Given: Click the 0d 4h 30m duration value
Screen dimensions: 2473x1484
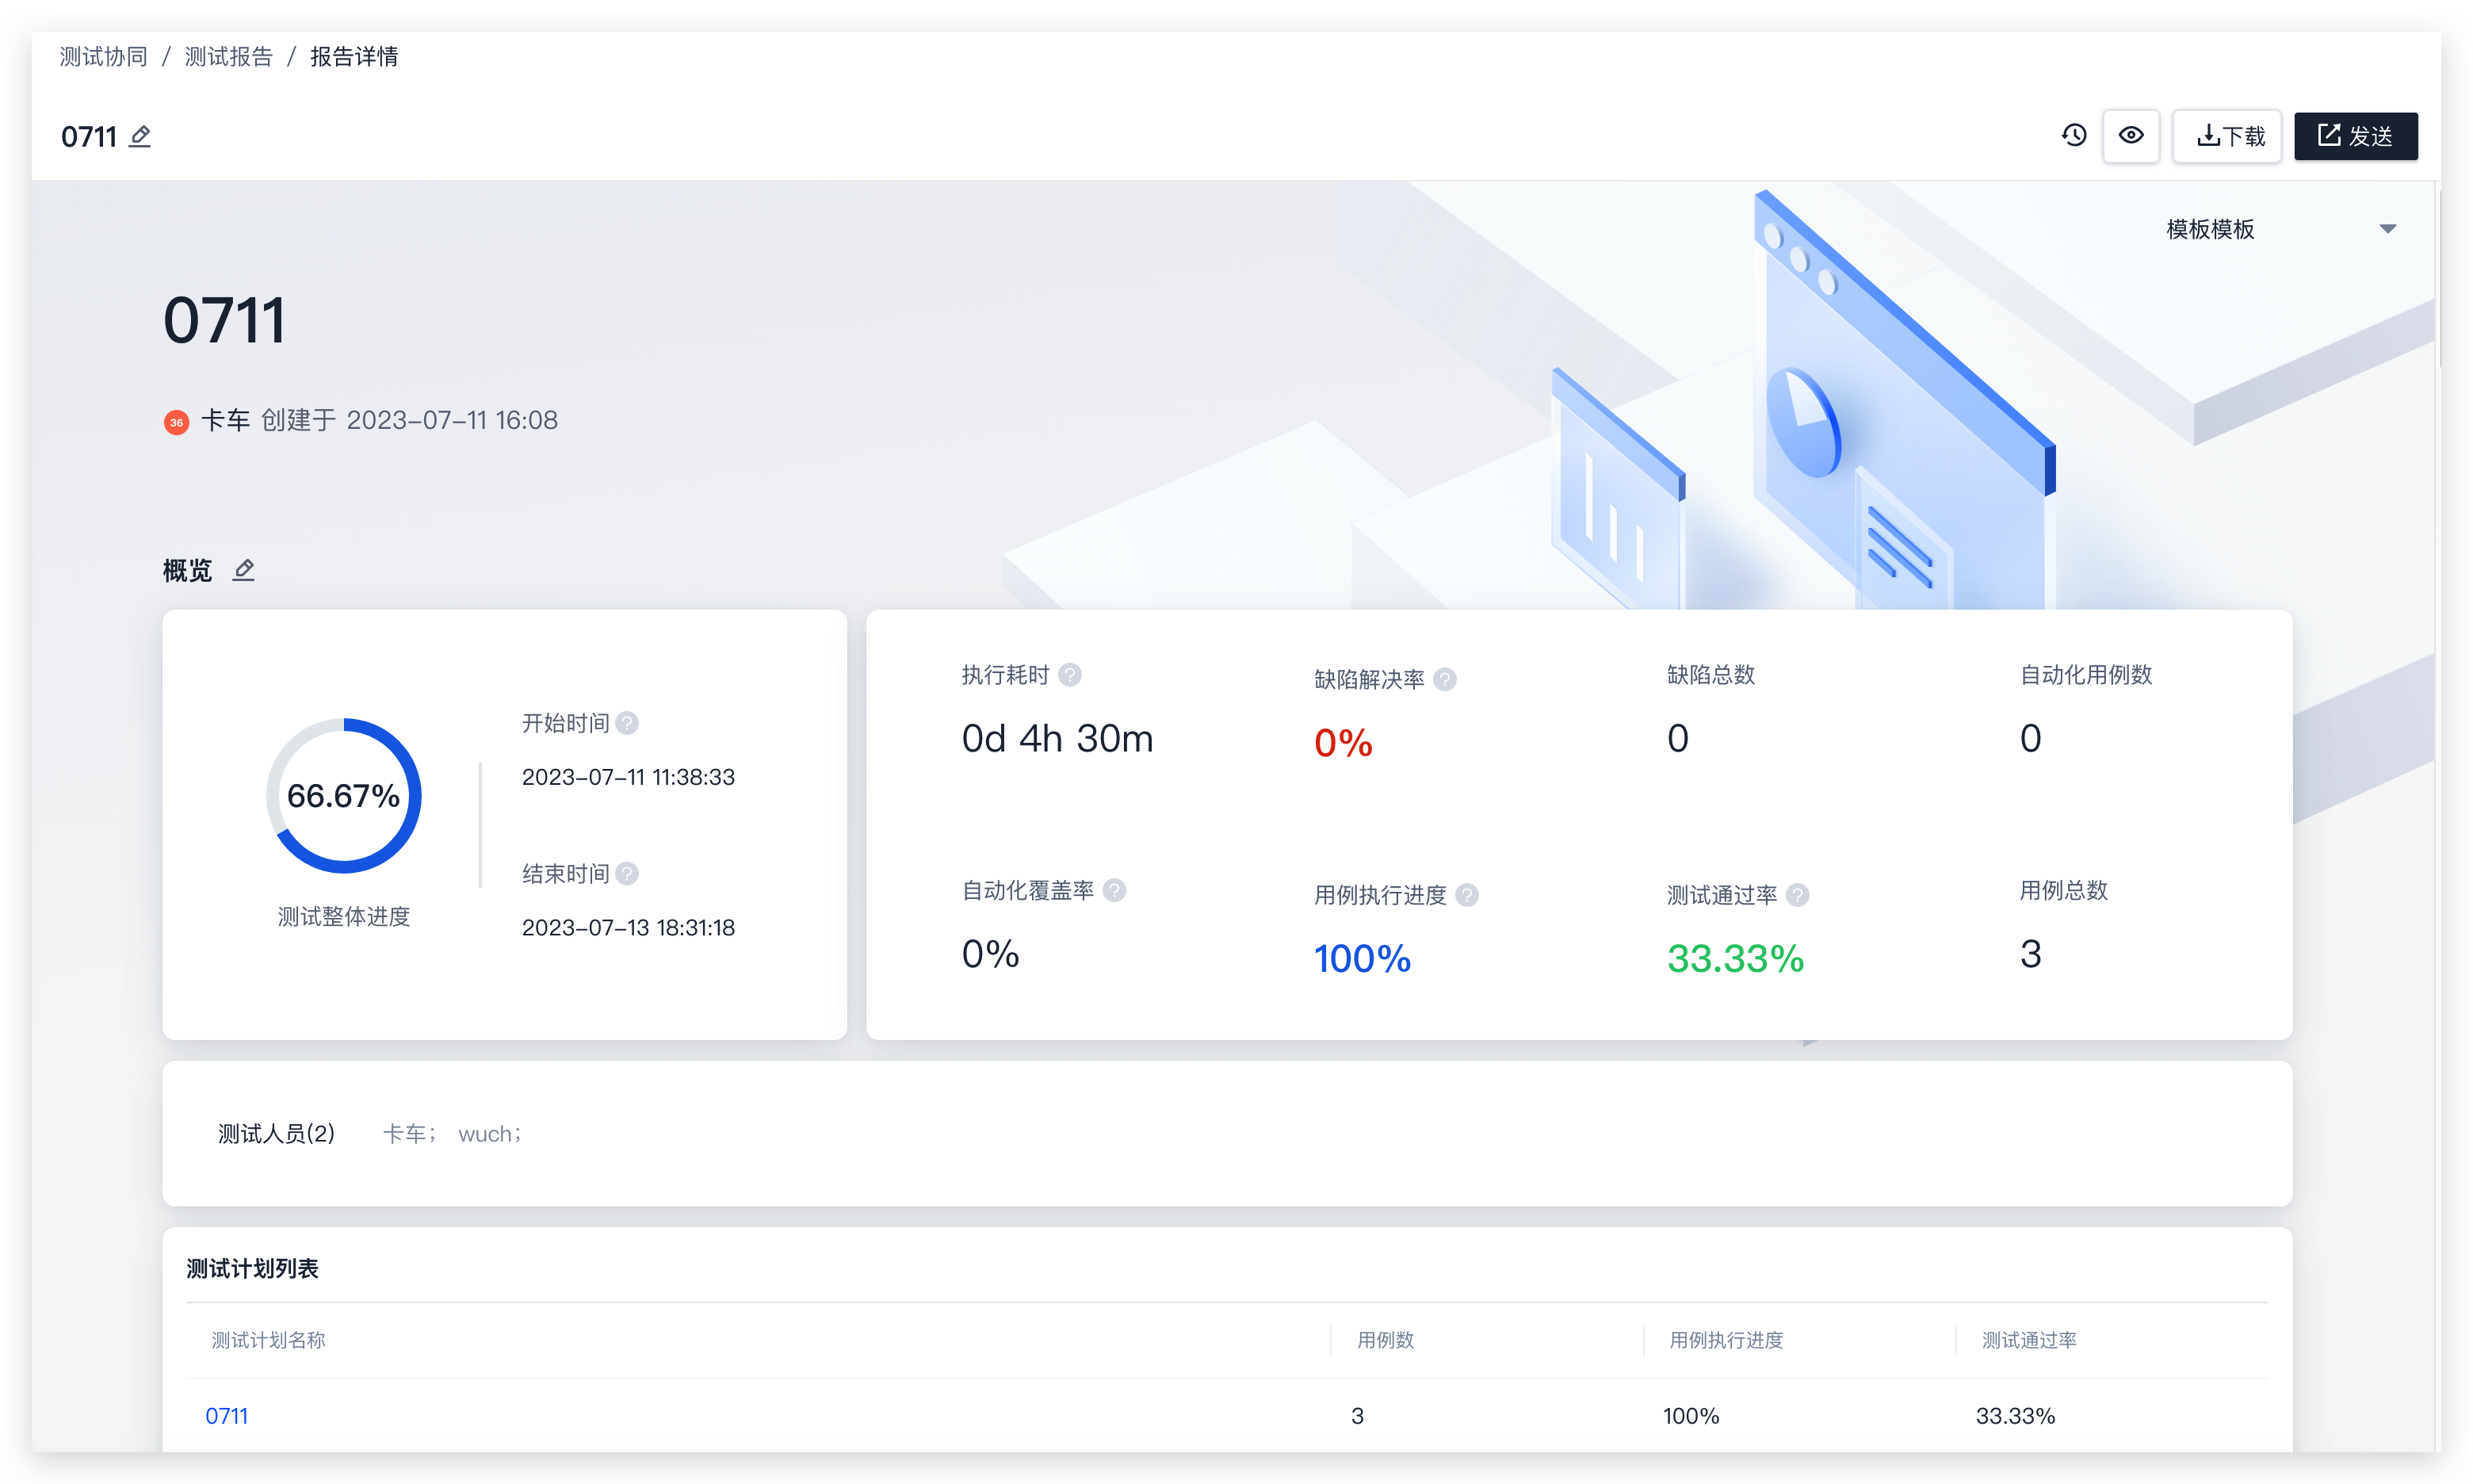Looking at the screenshot, I should click(x=1057, y=738).
